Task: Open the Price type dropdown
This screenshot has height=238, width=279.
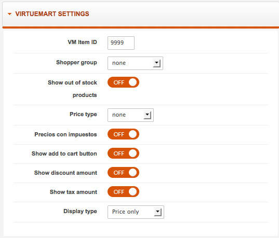Action: 130,115
